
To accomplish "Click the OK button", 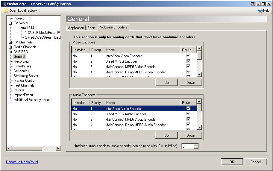I will [232, 162].
